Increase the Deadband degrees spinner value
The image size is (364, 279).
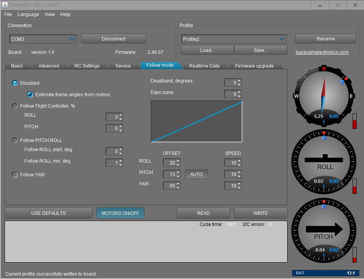click(x=239, y=81)
